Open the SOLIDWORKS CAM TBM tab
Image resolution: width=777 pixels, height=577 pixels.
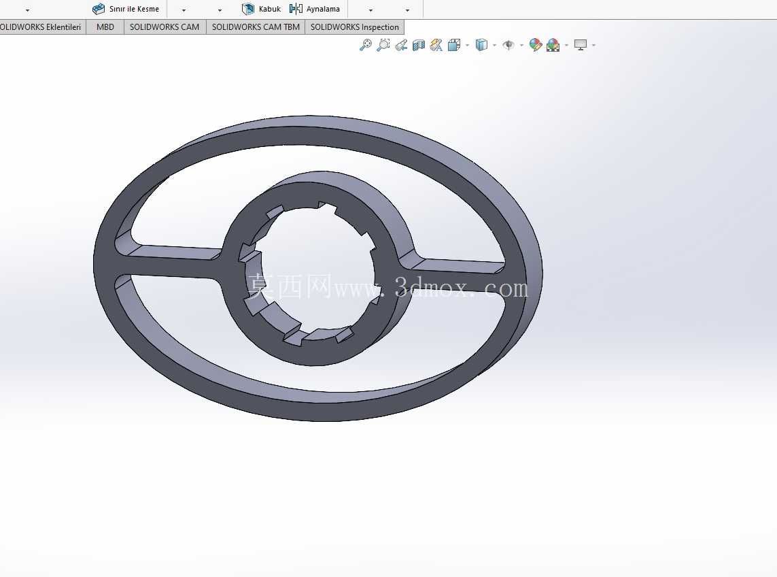[x=256, y=27]
